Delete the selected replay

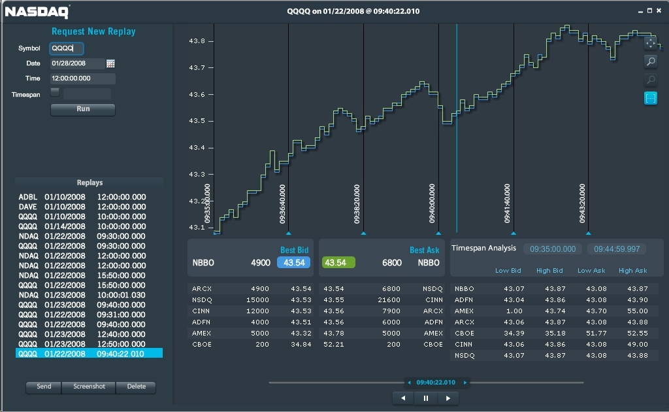[x=136, y=386]
